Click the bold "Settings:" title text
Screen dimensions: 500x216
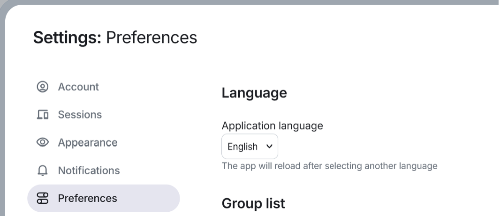pyautogui.click(x=67, y=37)
